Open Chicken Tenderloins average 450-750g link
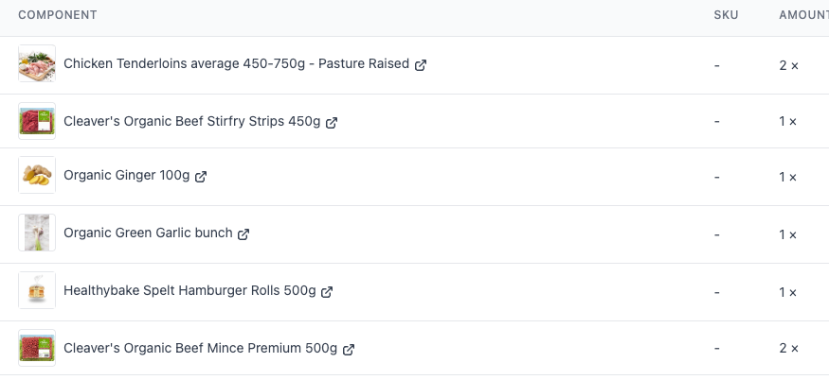The height and width of the screenshot is (380, 829). point(236,64)
